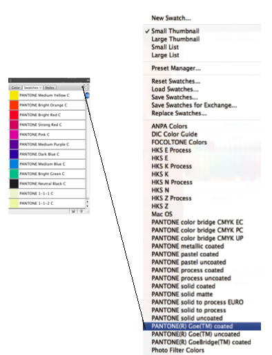Choose Load Swatches... menu item
This screenshot has height=355, width=272.
tap(175, 89)
